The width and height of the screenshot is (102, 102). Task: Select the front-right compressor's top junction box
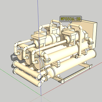coord(69,33)
